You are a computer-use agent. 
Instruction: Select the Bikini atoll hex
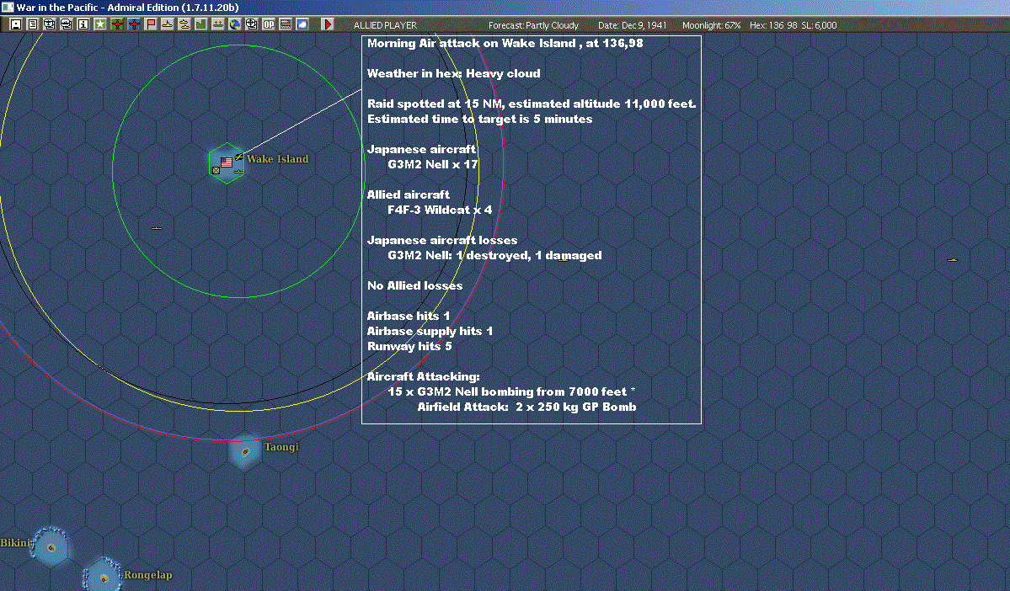pyautogui.click(x=51, y=548)
